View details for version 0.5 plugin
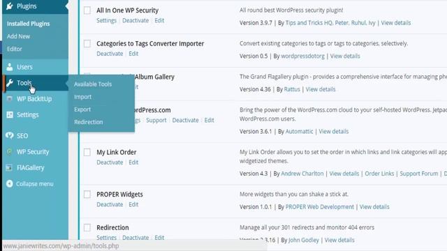 click(x=345, y=56)
